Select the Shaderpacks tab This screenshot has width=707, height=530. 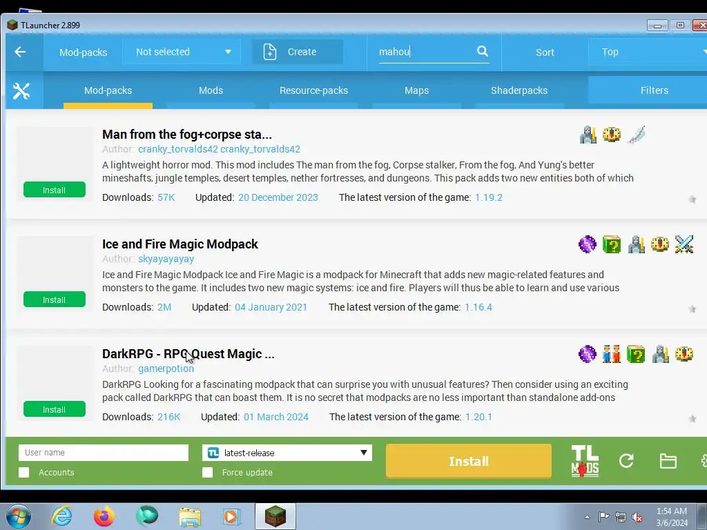click(519, 90)
